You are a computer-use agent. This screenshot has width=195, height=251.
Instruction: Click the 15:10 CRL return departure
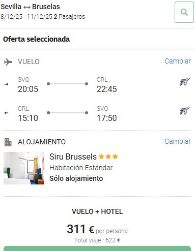click(x=28, y=118)
